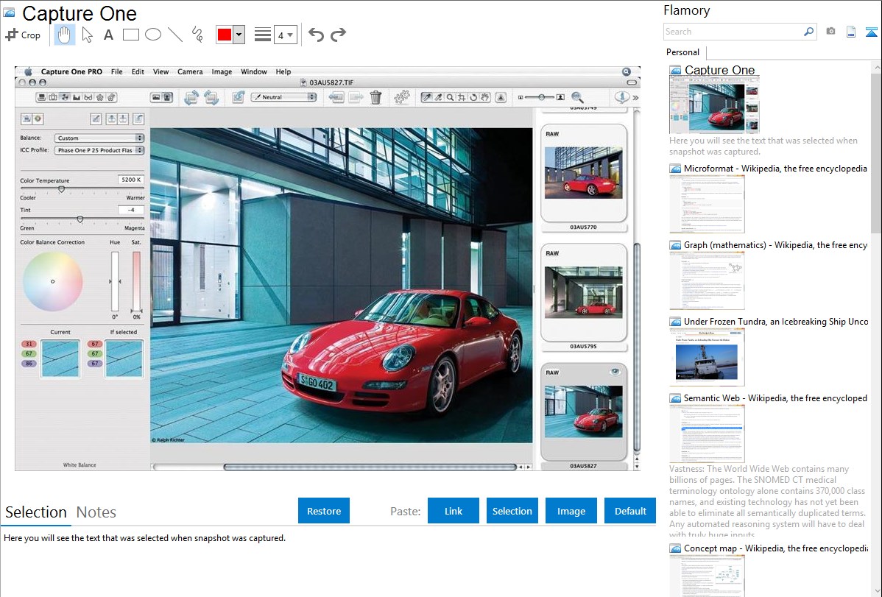This screenshot has height=597, width=882.
Task: Select the 03AU5795 RAW thumbnail
Action: click(x=583, y=292)
